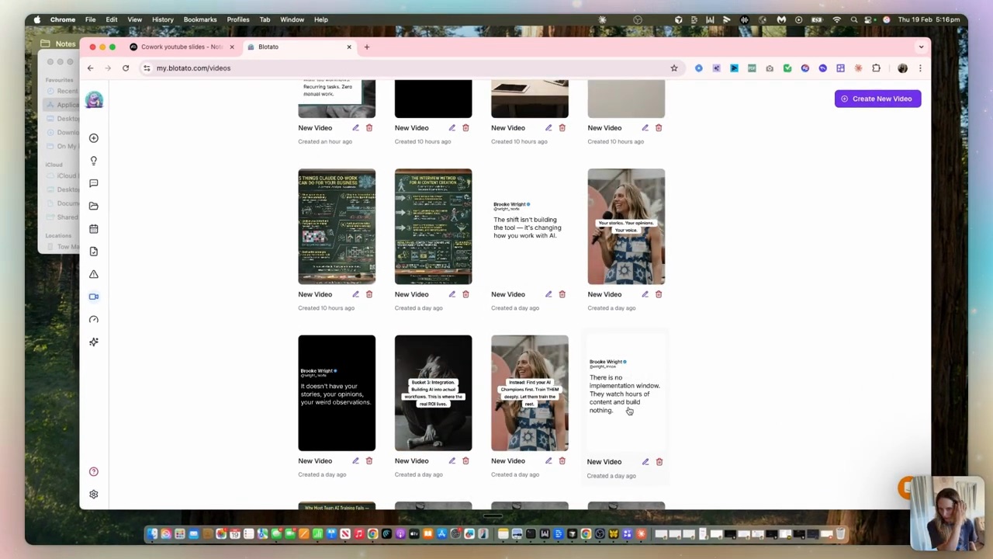The image size is (993, 559).
Task: Edit the "Find your AI Champions" video
Action: pos(548,461)
